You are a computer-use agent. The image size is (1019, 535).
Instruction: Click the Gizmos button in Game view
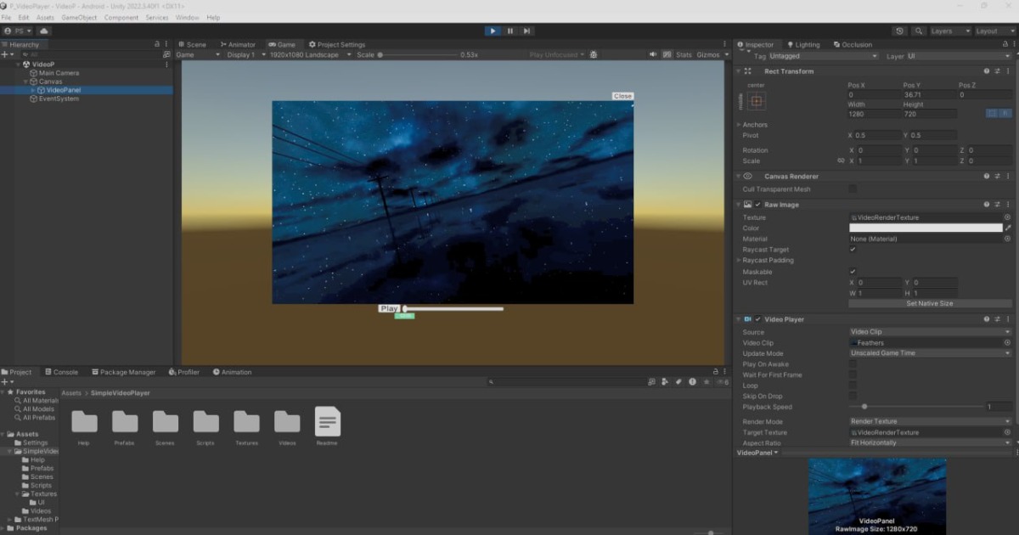pos(706,54)
